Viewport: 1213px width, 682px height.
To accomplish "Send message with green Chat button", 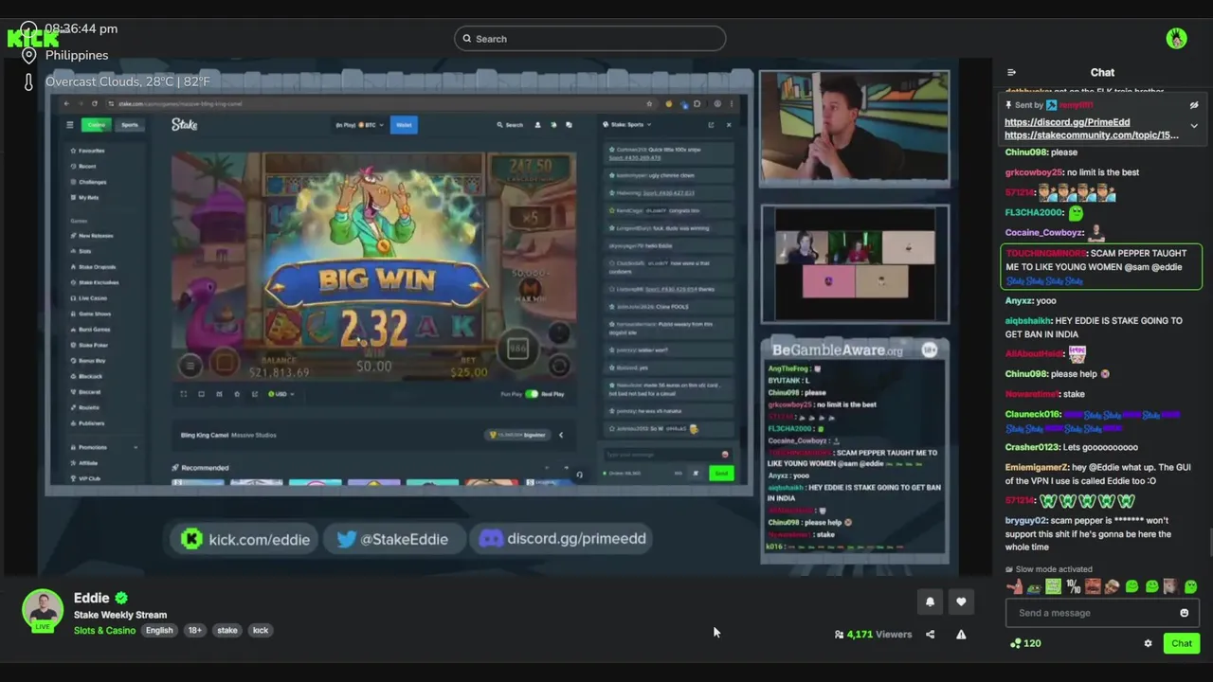I will (x=1181, y=643).
